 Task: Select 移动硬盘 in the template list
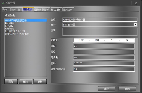(x=26, y=23)
